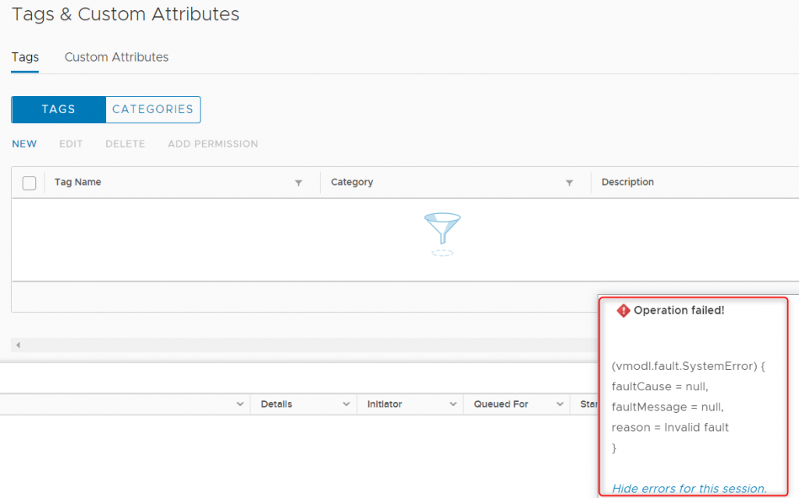Click the empty-list funnel icon

pyautogui.click(x=442, y=234)
